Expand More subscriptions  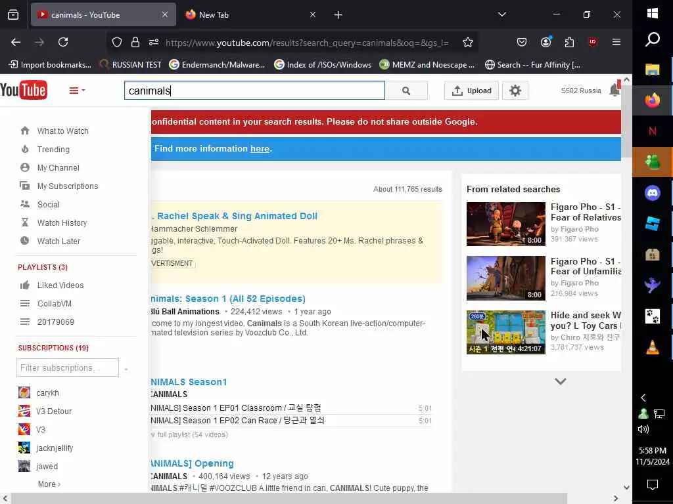(x=49, y=484)
